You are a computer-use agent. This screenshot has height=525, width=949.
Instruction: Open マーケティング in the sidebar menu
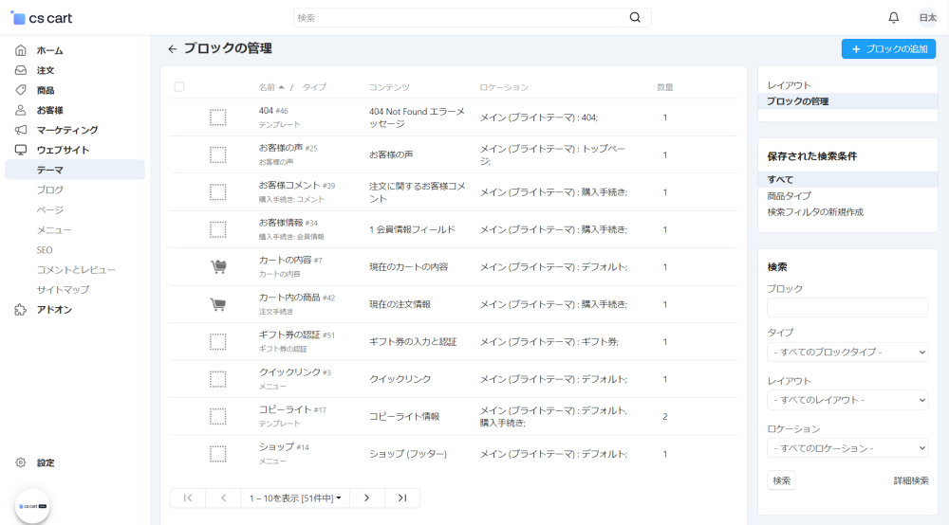(66, 130)
